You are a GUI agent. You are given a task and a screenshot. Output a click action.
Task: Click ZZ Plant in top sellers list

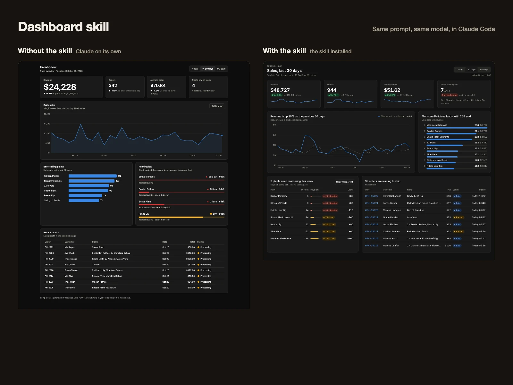coord(431,143)
